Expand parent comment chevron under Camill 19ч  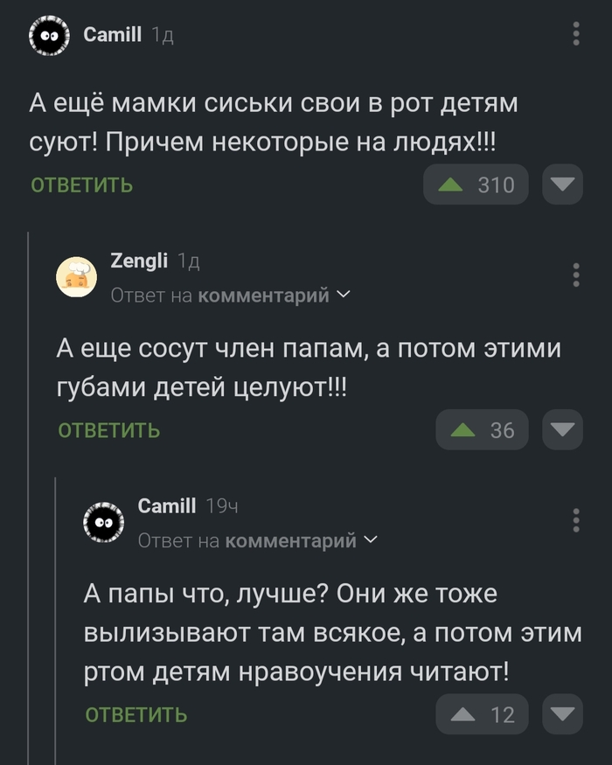pos(370,540)
